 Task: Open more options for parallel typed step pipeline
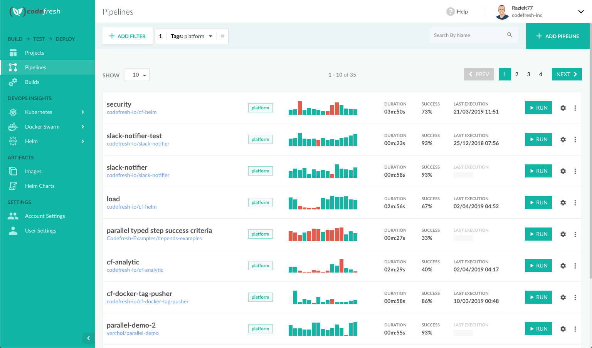[575, 234]
